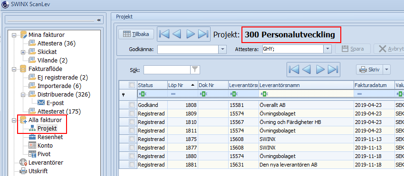Select Attesterat (175) in the tree
Screen dimensions: 404x176
(59, 111)
